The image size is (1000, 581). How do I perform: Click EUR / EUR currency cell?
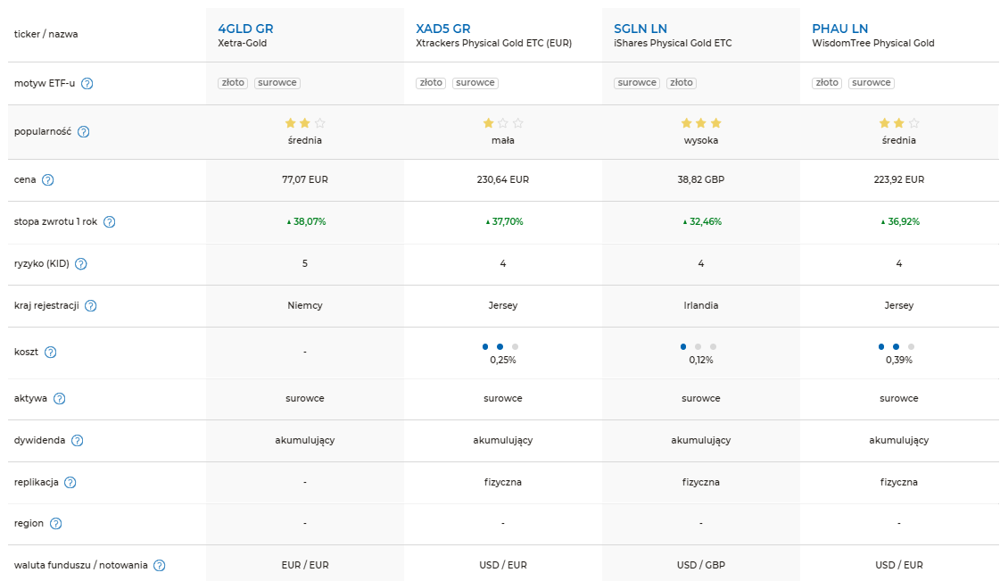(x=305, y=565)
